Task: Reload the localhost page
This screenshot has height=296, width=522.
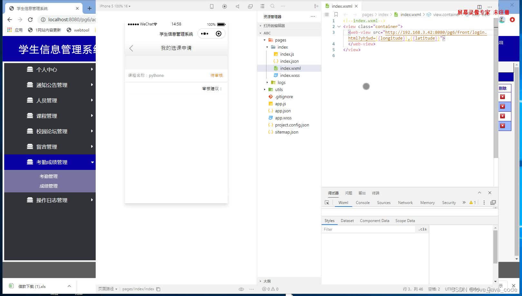Action: [x=30, y=20]
